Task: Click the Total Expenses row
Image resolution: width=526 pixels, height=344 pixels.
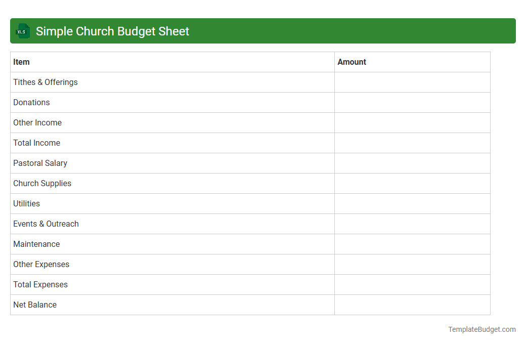Action: (x=40, y=284)
